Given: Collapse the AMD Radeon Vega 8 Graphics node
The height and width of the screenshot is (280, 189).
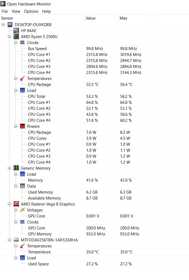Looking at the screenshot, I should (9, 204).
